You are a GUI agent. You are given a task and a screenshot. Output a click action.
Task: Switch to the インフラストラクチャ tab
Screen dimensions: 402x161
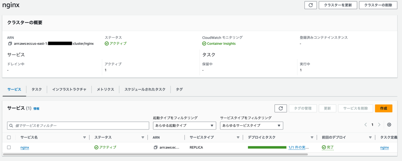pyautogui.click(x=69, y=90)
